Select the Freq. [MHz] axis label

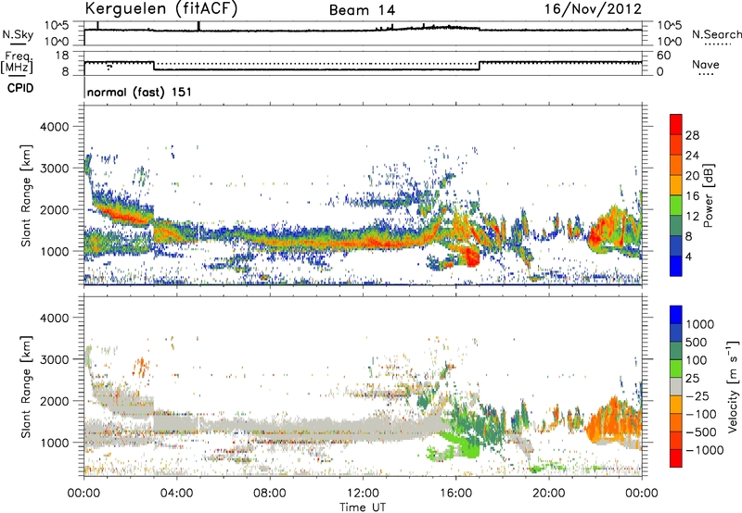[x=17, y=62]
